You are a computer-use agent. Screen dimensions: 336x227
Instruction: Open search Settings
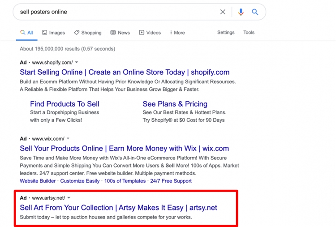tap(226, 33)
